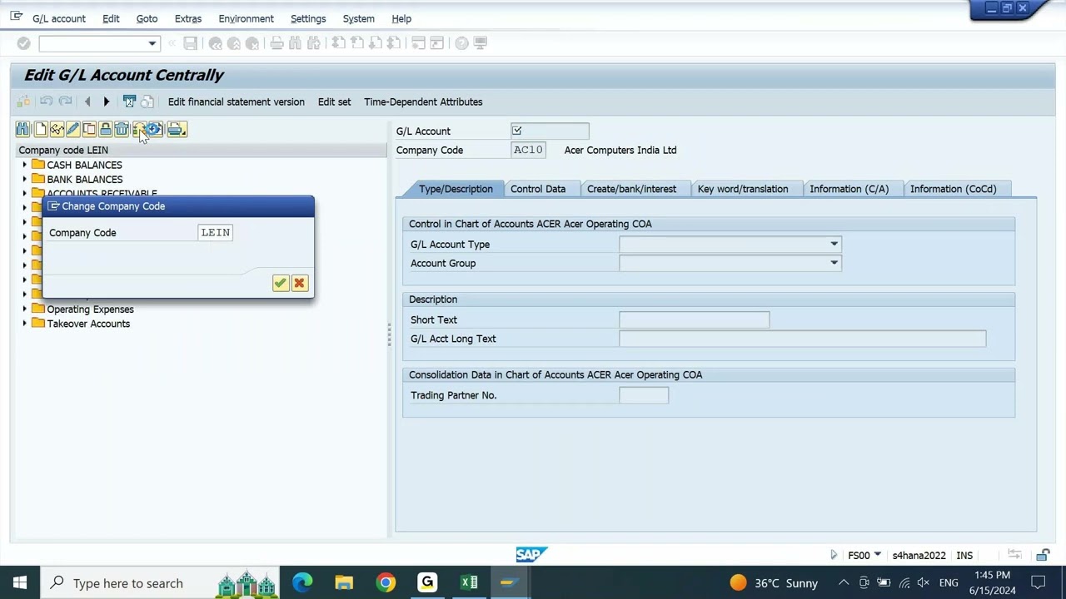Go to previous account with left arrow

(x=87, y=101)
